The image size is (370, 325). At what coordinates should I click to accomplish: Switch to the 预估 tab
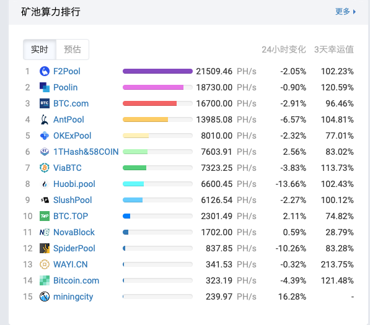(x=73, y=50)
